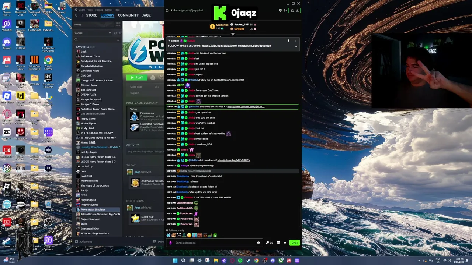Click the Gregchuk top gifter name
The image size is (472, 265).
222,25
